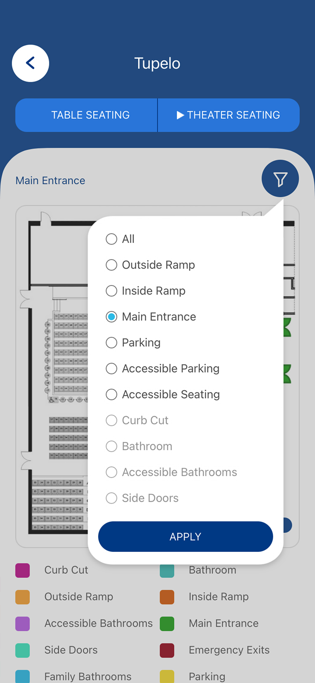The image size is (315, 683).
Task: Click the dark red Emergency Exits swatch
Action: click(x=167, y=650)
